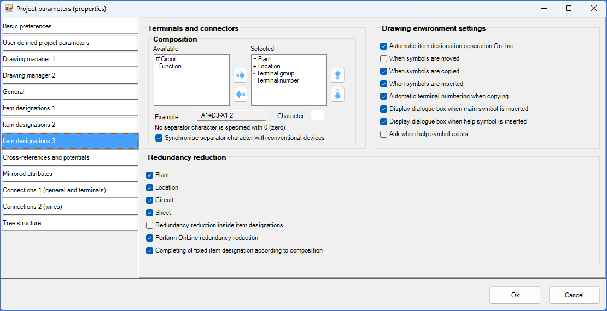Open User defined project parameters page

69,43
